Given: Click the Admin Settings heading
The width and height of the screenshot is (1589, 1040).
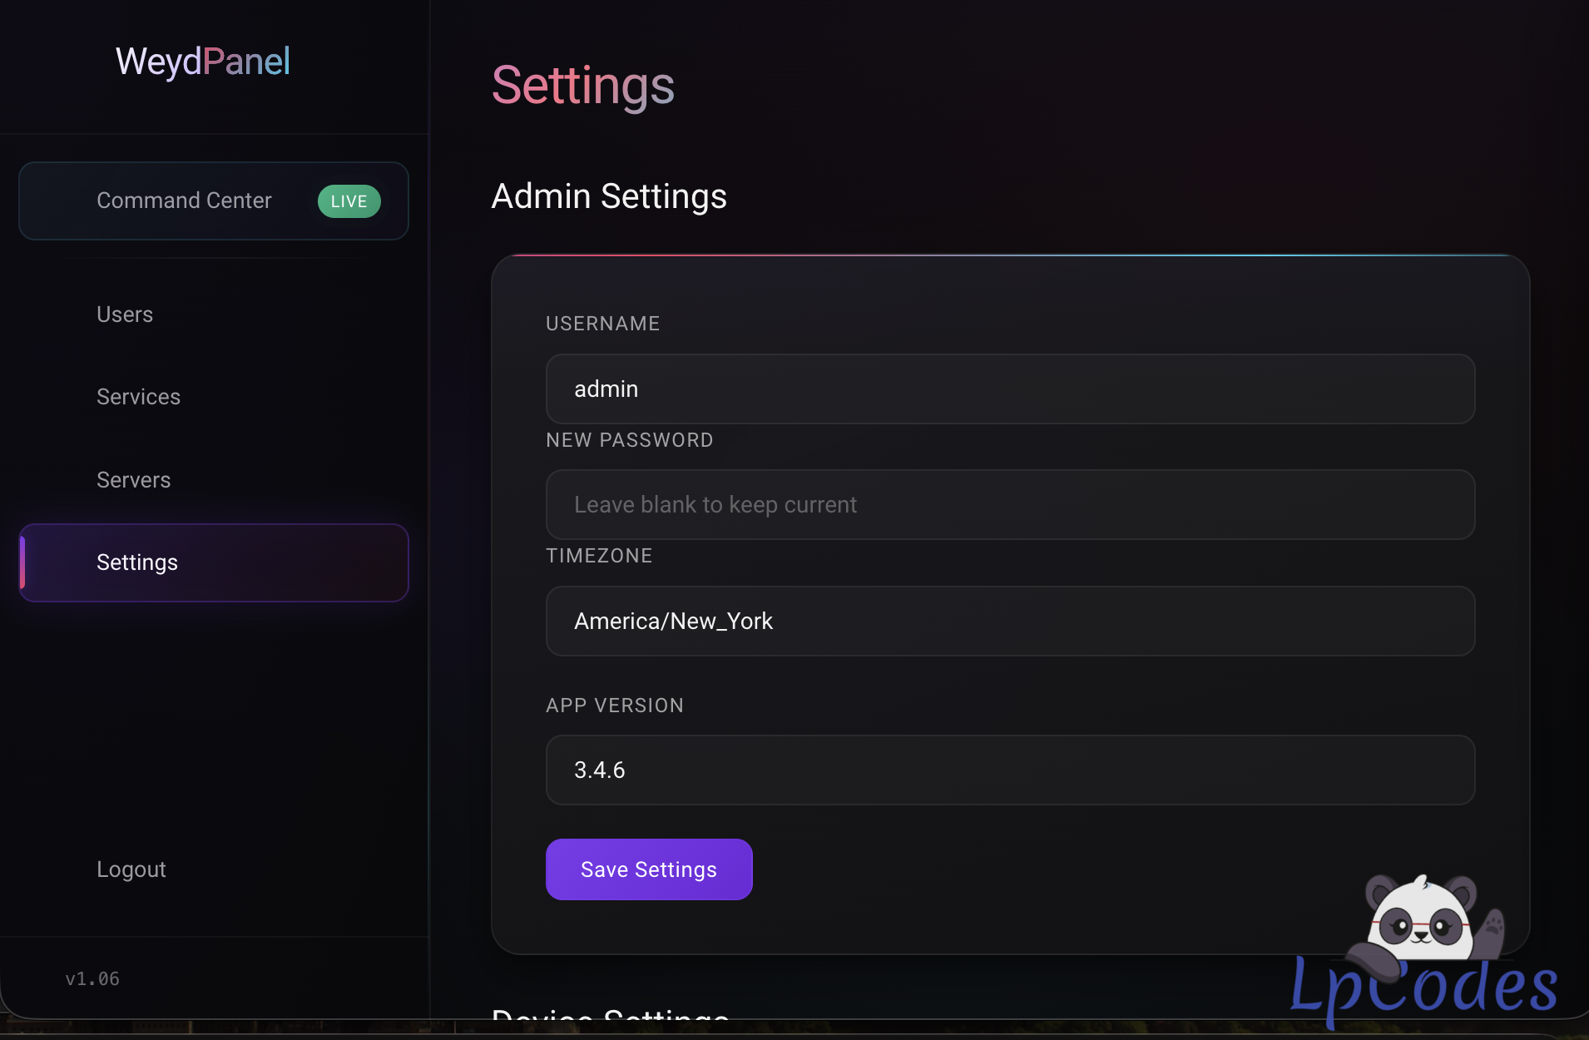Looking at the screenshot, I should click(609, 196).
